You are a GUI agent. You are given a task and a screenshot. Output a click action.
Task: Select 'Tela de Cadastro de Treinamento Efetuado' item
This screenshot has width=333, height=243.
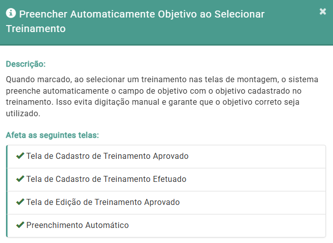pos(106,179)
